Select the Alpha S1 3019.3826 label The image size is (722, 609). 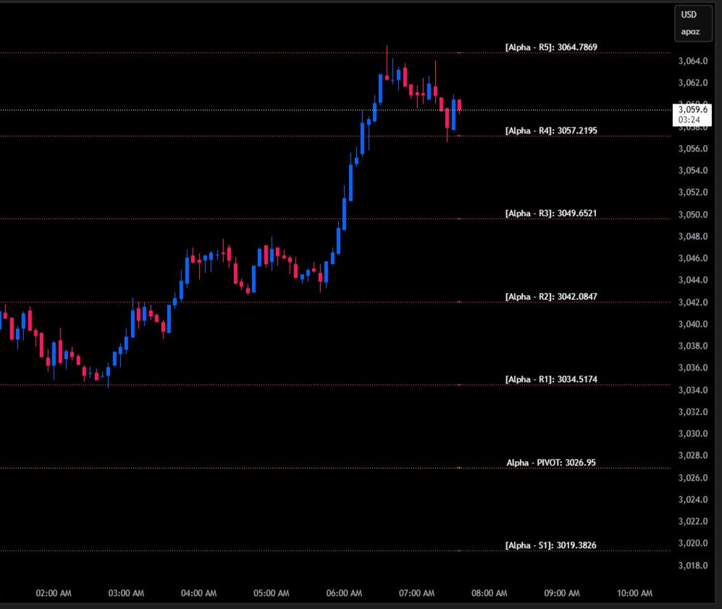(551, 545)
